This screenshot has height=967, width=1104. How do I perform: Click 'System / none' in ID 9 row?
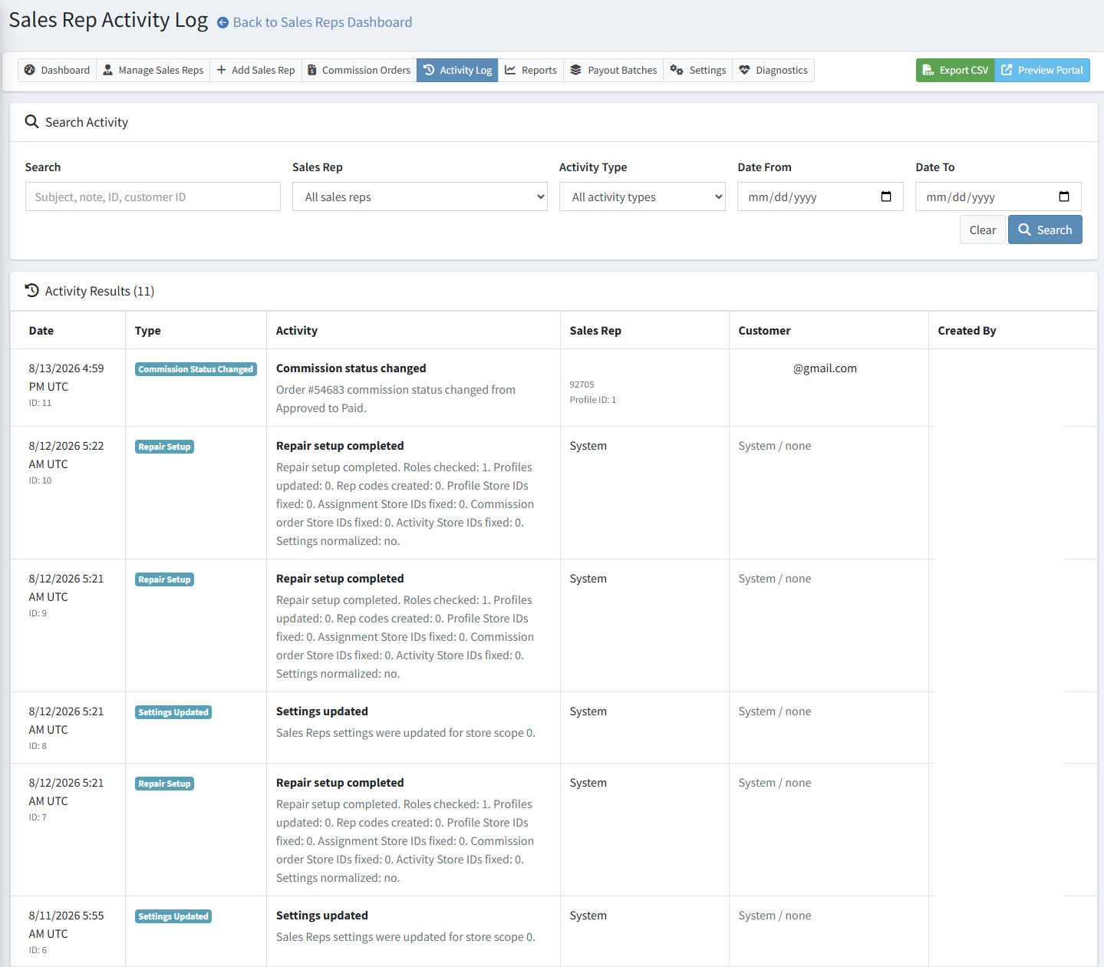(x=775, y=579)
